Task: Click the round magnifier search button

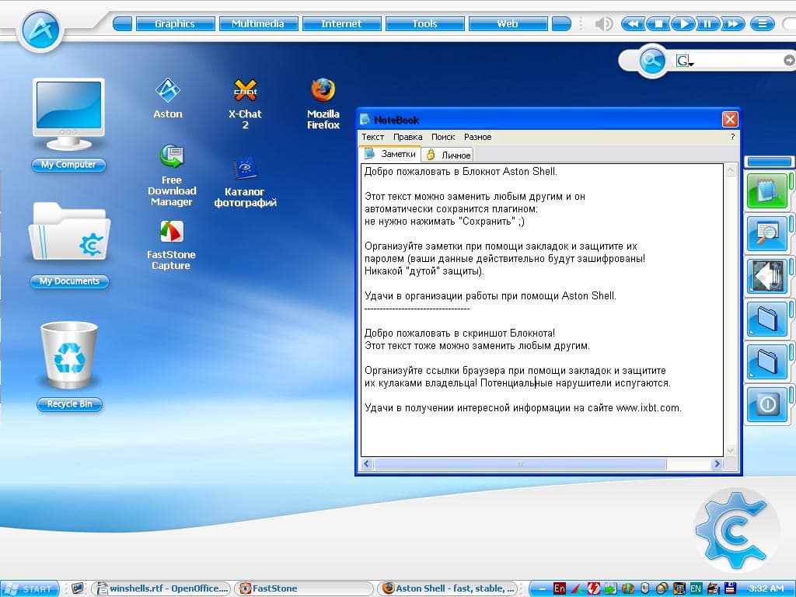Action: pos(652,61)
